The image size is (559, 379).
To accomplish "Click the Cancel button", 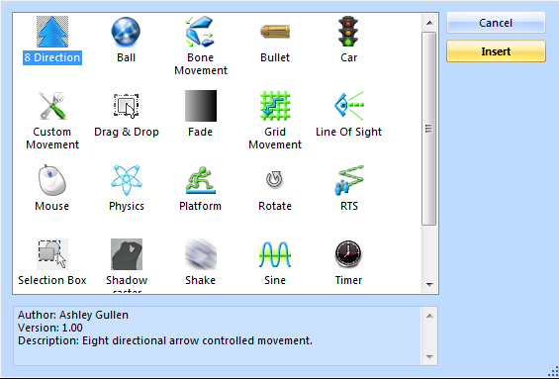I will [496, 23].
